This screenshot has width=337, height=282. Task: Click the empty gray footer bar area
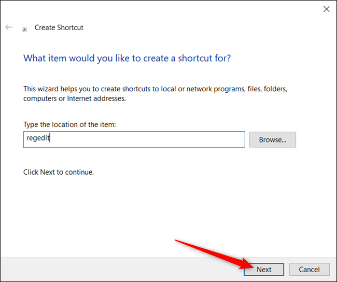[120, 270]
